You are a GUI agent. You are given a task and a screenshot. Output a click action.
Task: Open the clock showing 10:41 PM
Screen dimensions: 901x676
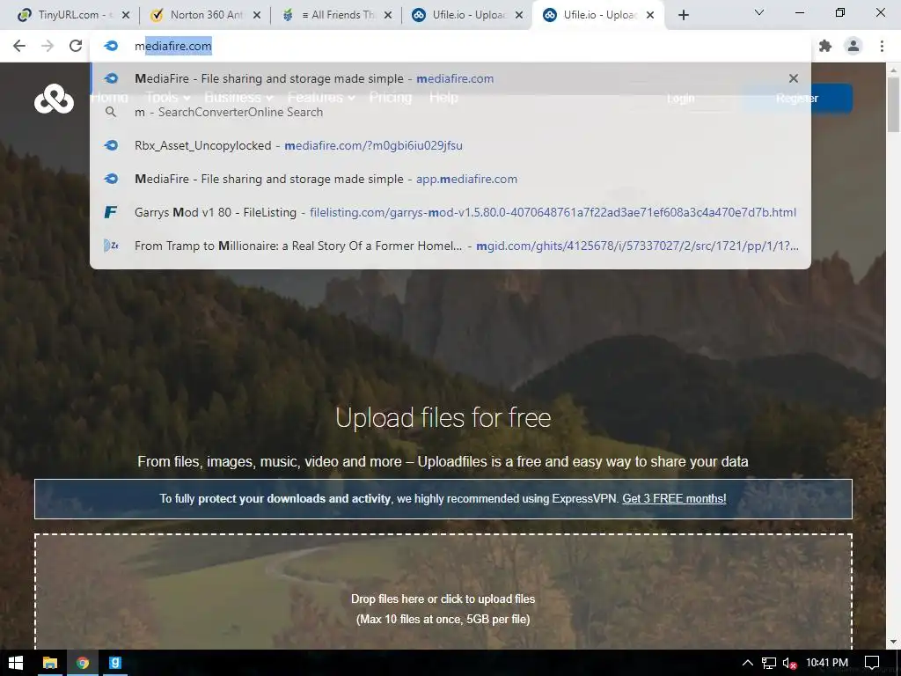click(827, 663)
